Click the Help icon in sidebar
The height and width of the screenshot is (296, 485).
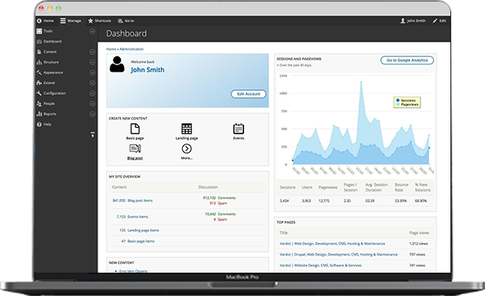39,125
